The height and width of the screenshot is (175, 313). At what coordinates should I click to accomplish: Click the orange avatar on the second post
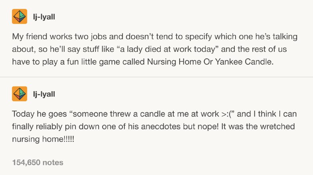[20, 94]
